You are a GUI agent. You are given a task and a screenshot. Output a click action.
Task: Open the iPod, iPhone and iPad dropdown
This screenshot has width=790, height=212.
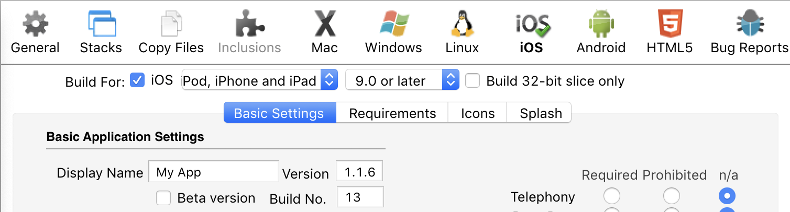259,80
